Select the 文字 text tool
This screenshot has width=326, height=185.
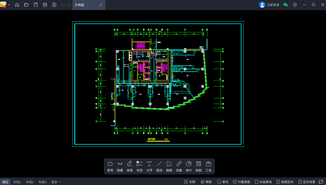[x=149, y=166]
